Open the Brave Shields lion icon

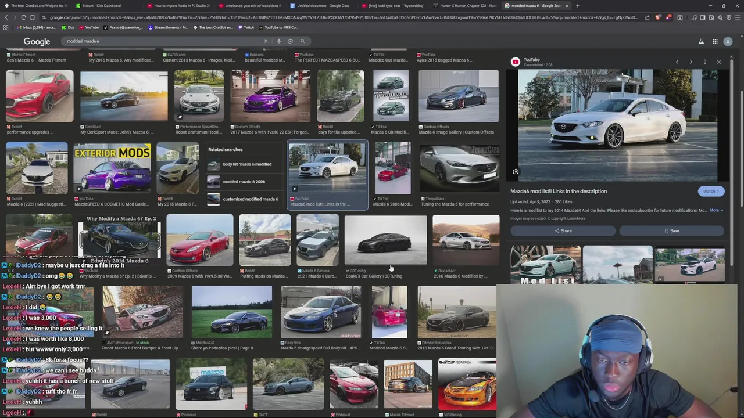658,17
